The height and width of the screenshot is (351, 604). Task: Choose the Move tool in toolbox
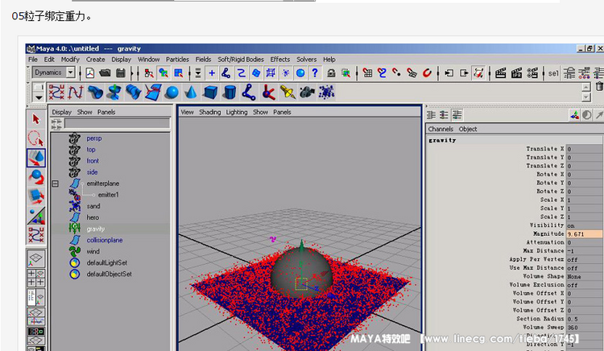pos(35,158)
